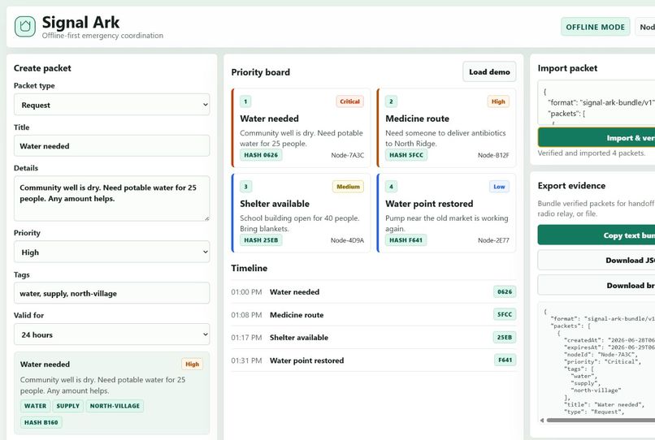Screen dimensions: 655x440
Task: Click the Medium badge on Shelter available
Action: 348,187
